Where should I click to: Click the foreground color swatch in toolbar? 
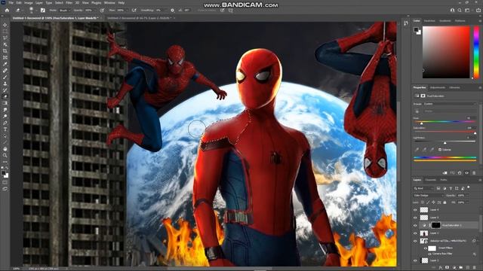coord(4,173)
